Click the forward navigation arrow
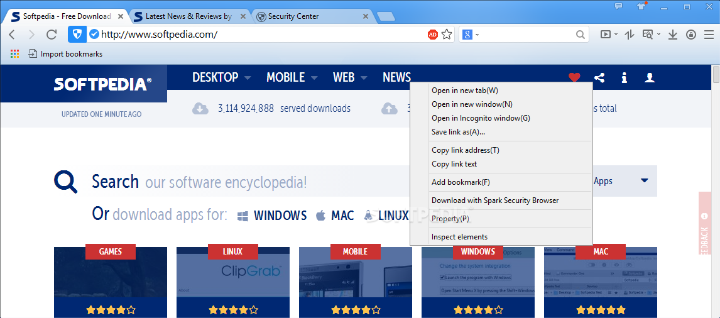 (x=31, y=35)
